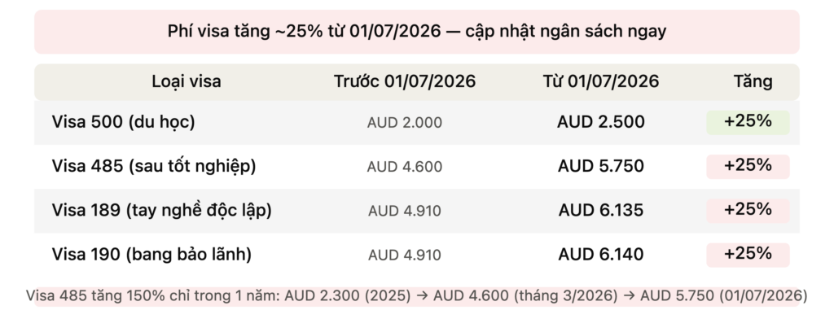This screenshot has height=319, width=834.
Task: Click the old fee AUD 4.600 in Visa 485 row
Action: 404,167
